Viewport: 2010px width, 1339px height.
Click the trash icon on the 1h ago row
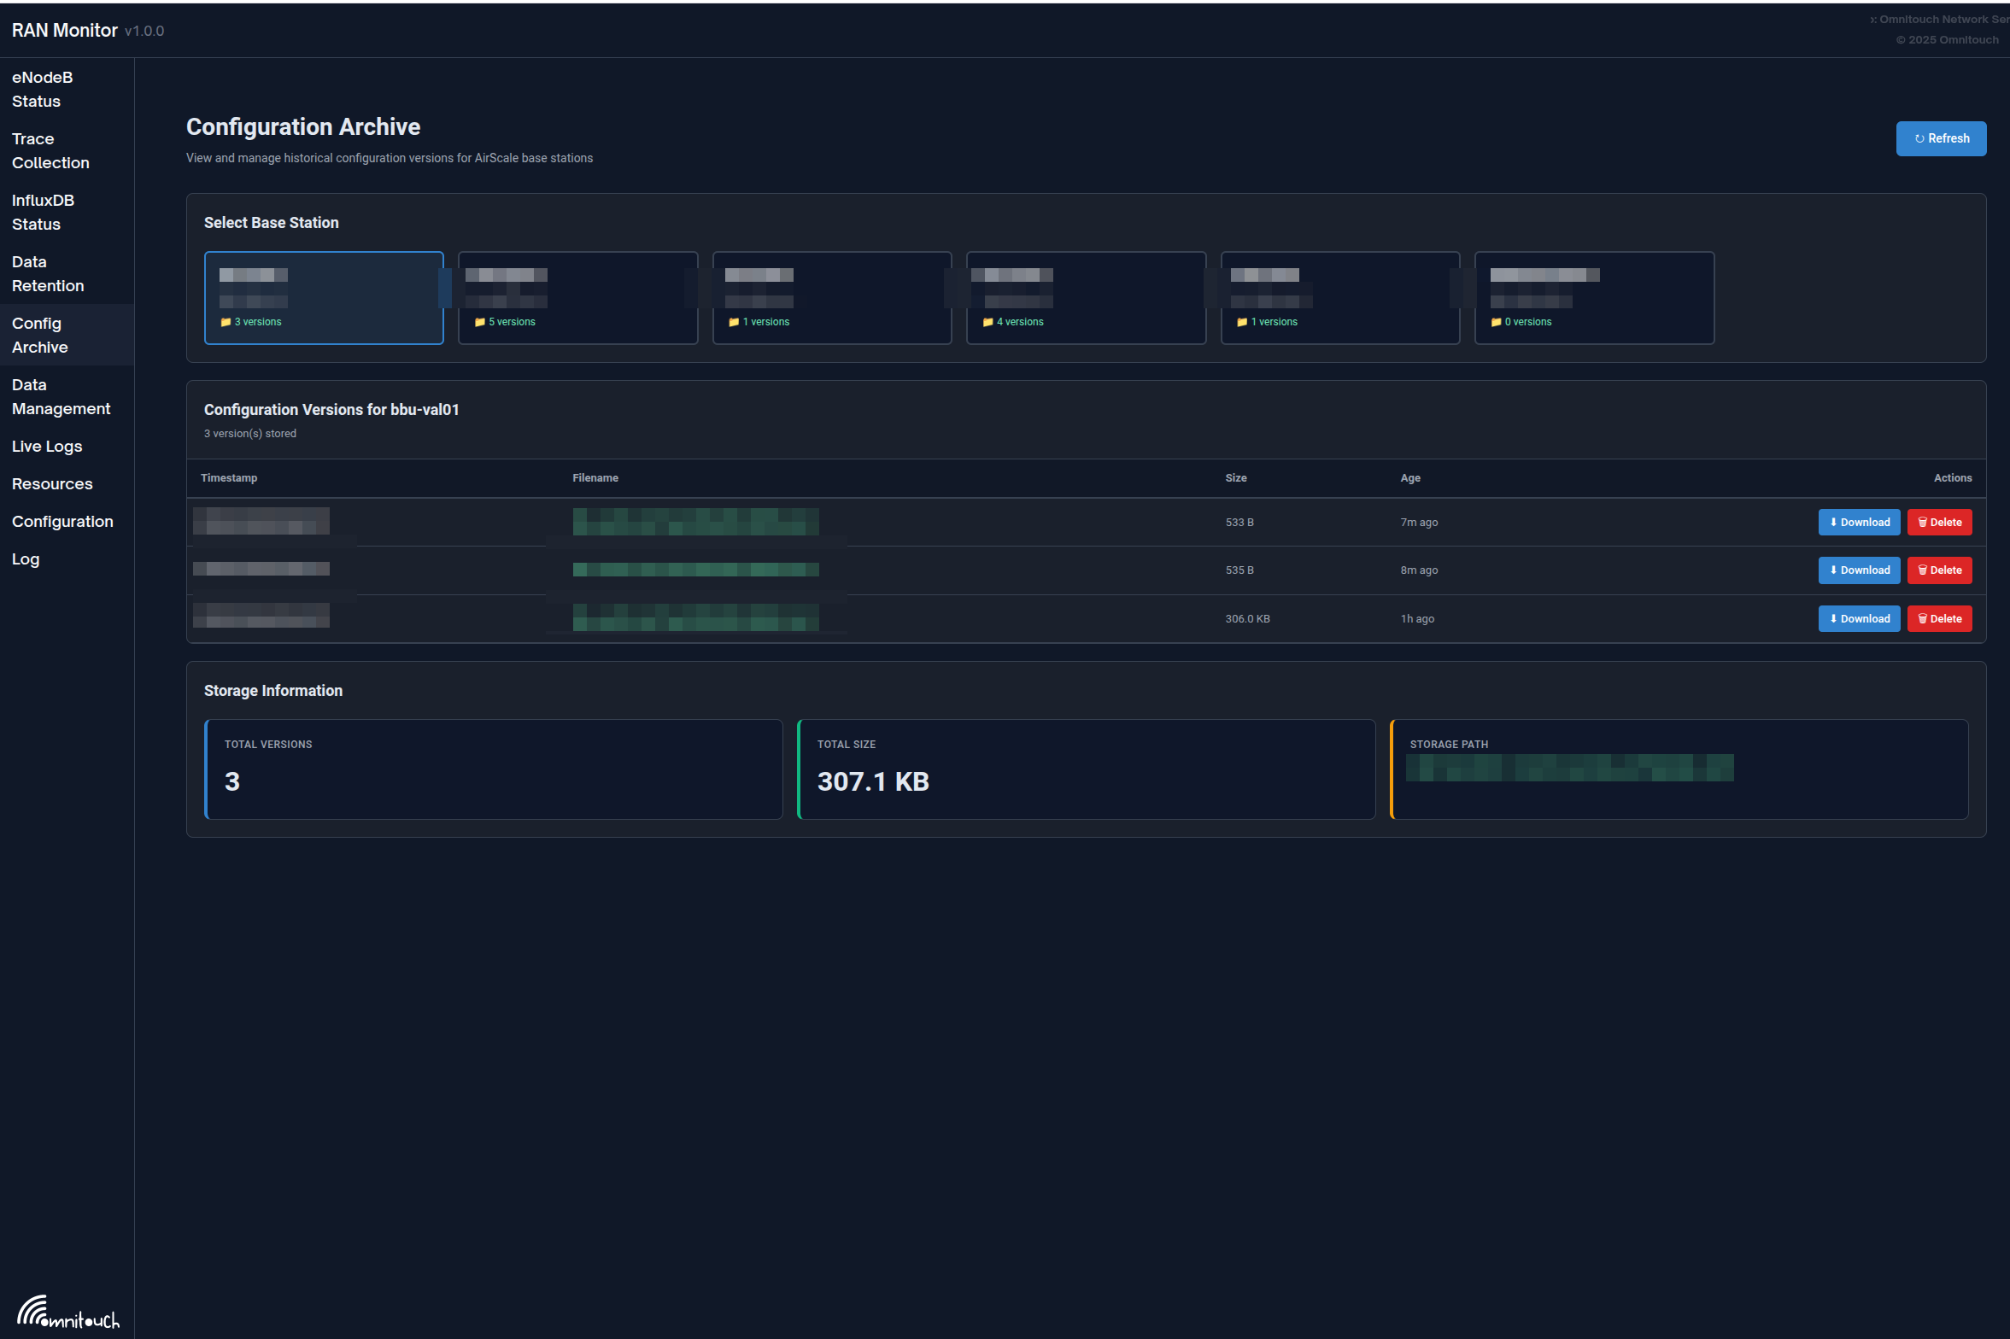[x=1922, y=618]
